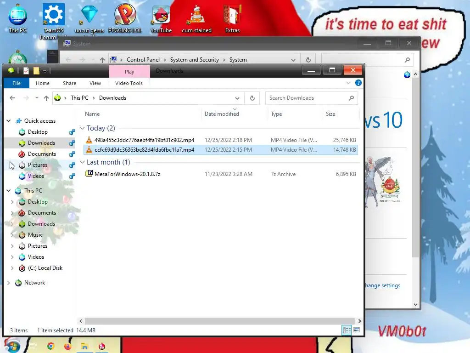Open Videos under Quick access

pos(36,176)
